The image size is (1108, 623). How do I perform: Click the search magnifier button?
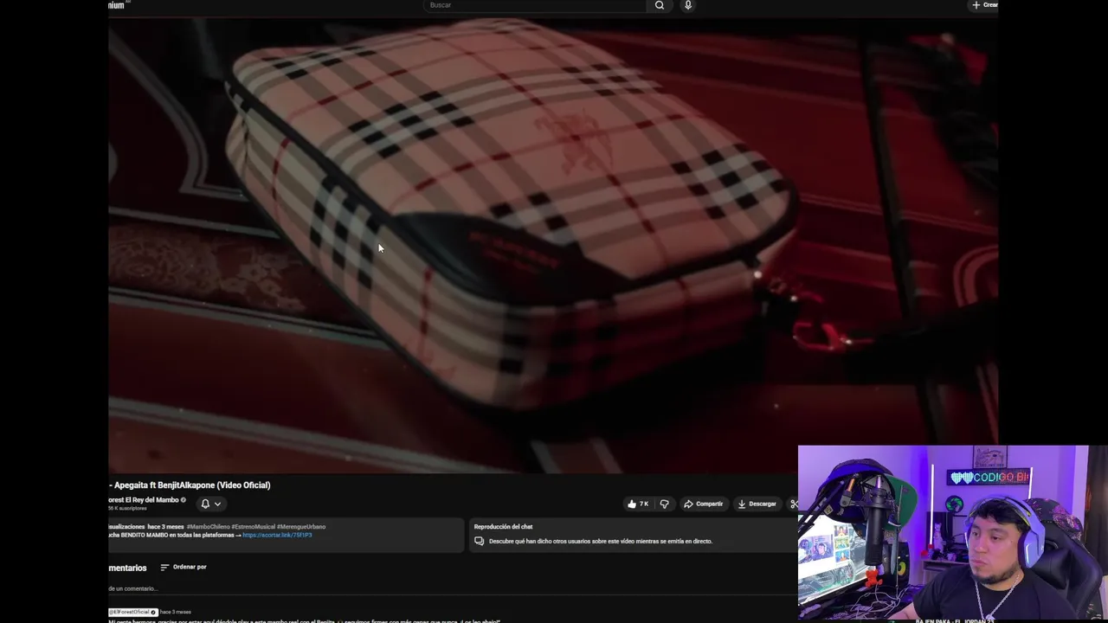click(660, 5)
